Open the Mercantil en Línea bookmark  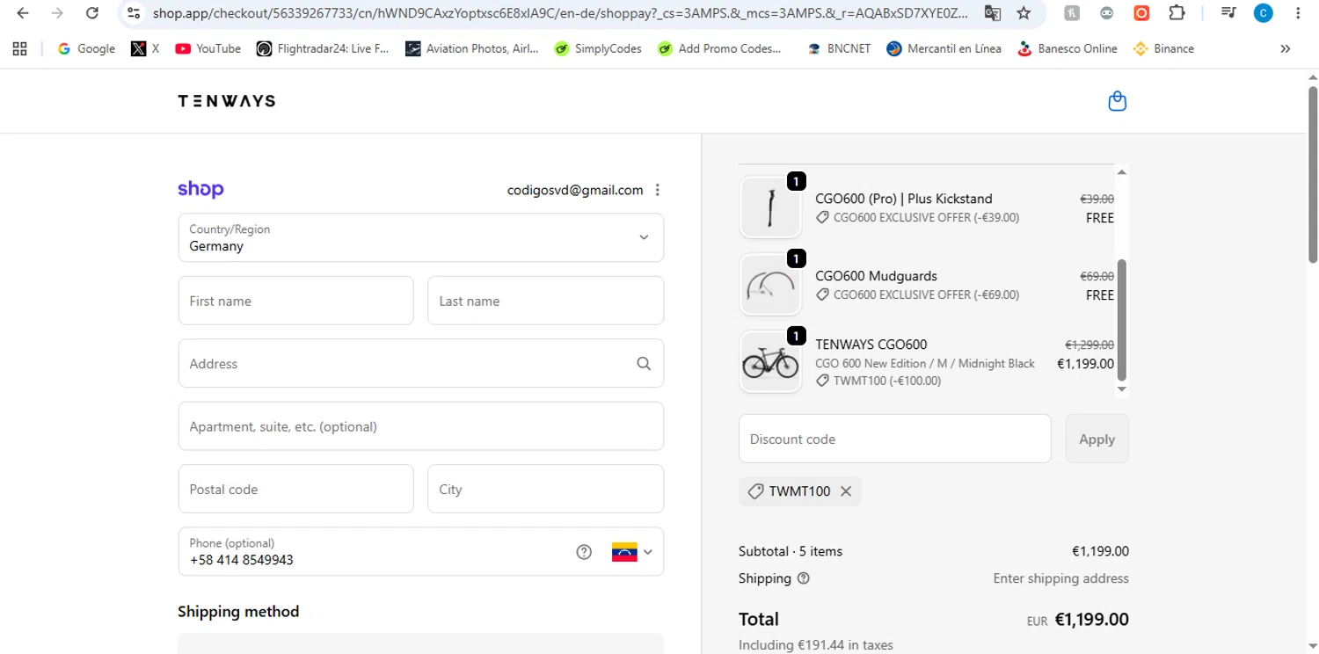pyautogui.click(x=944, y=49)
